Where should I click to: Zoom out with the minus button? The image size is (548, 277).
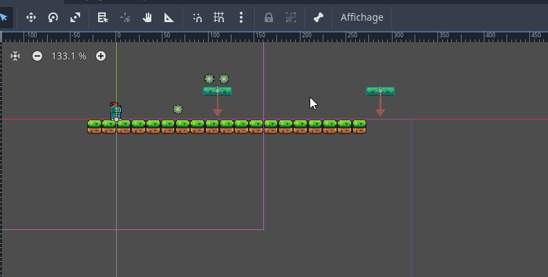click(x=37, y=56)
